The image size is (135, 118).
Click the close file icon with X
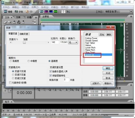click(x=10, y=22)
